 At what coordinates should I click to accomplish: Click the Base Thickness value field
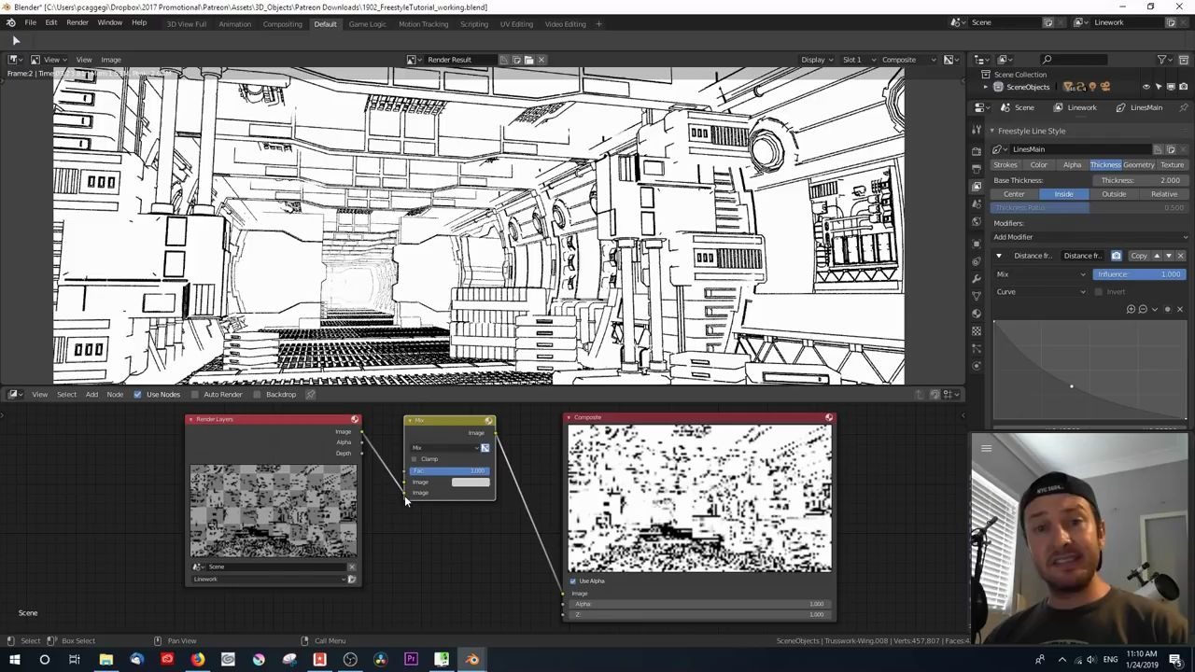(x=1139, y=181)
